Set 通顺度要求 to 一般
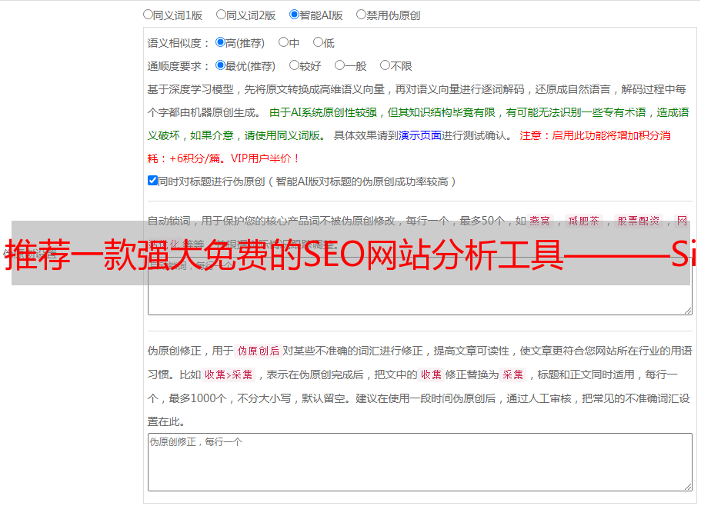Image resolution: width=701 pixels, height=506 pixels. [x=340, y=65]
